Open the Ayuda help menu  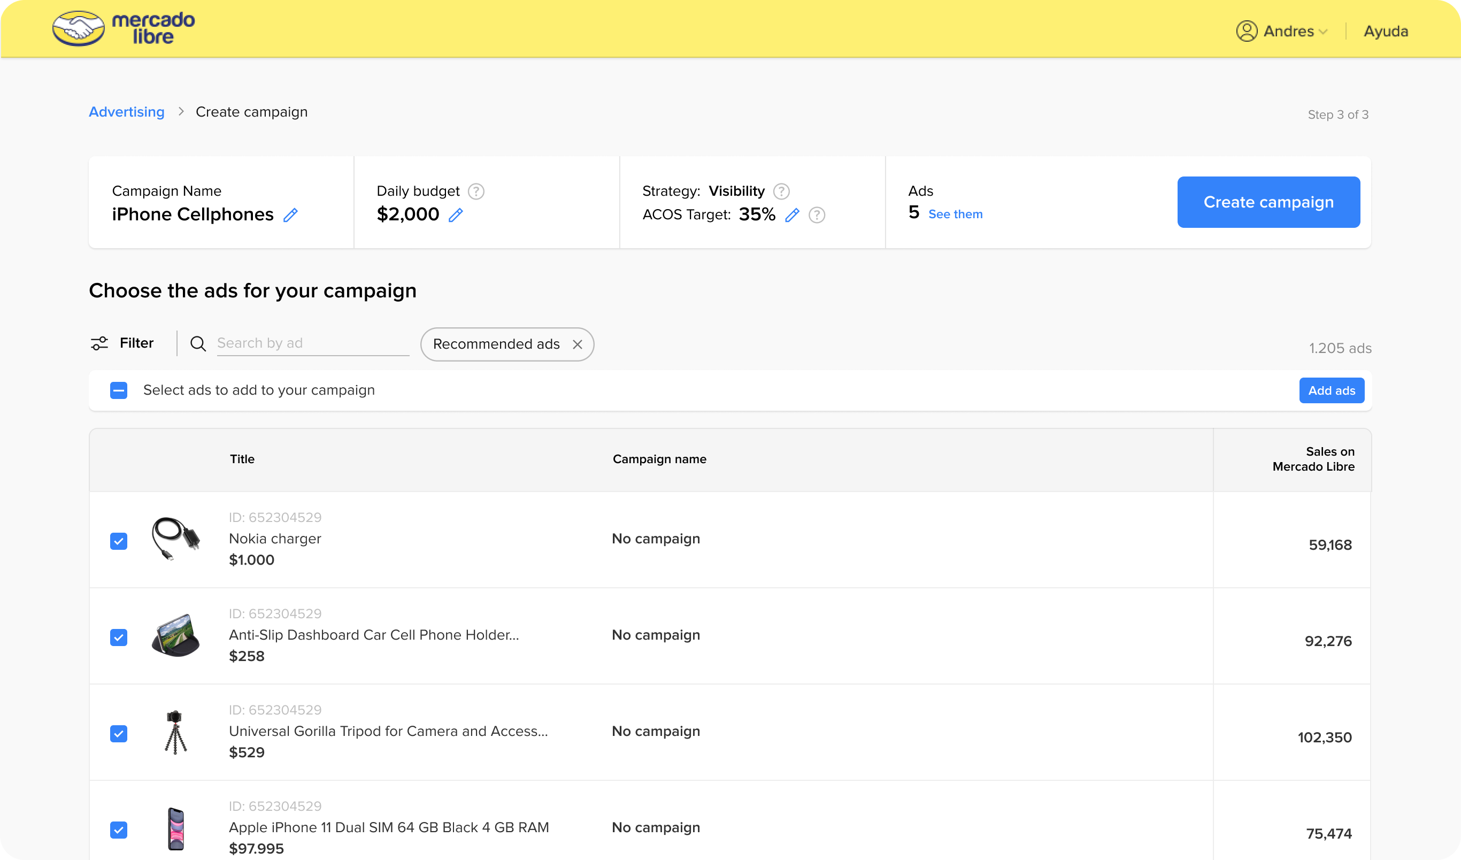[x=1386, y=32]
